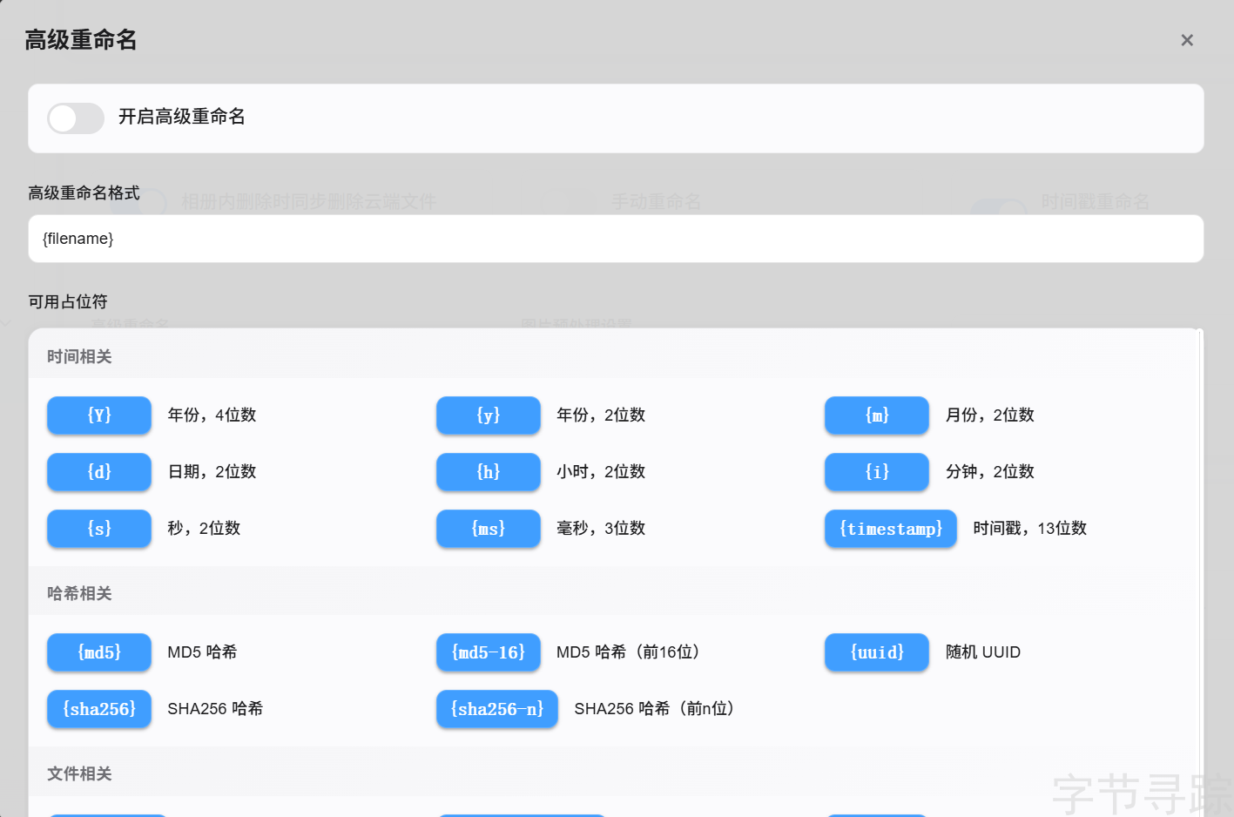The height and width of the screenshot is (817, 1234).
Task: Click the 高级重命名 dialog title
Action: click(81, 40)
